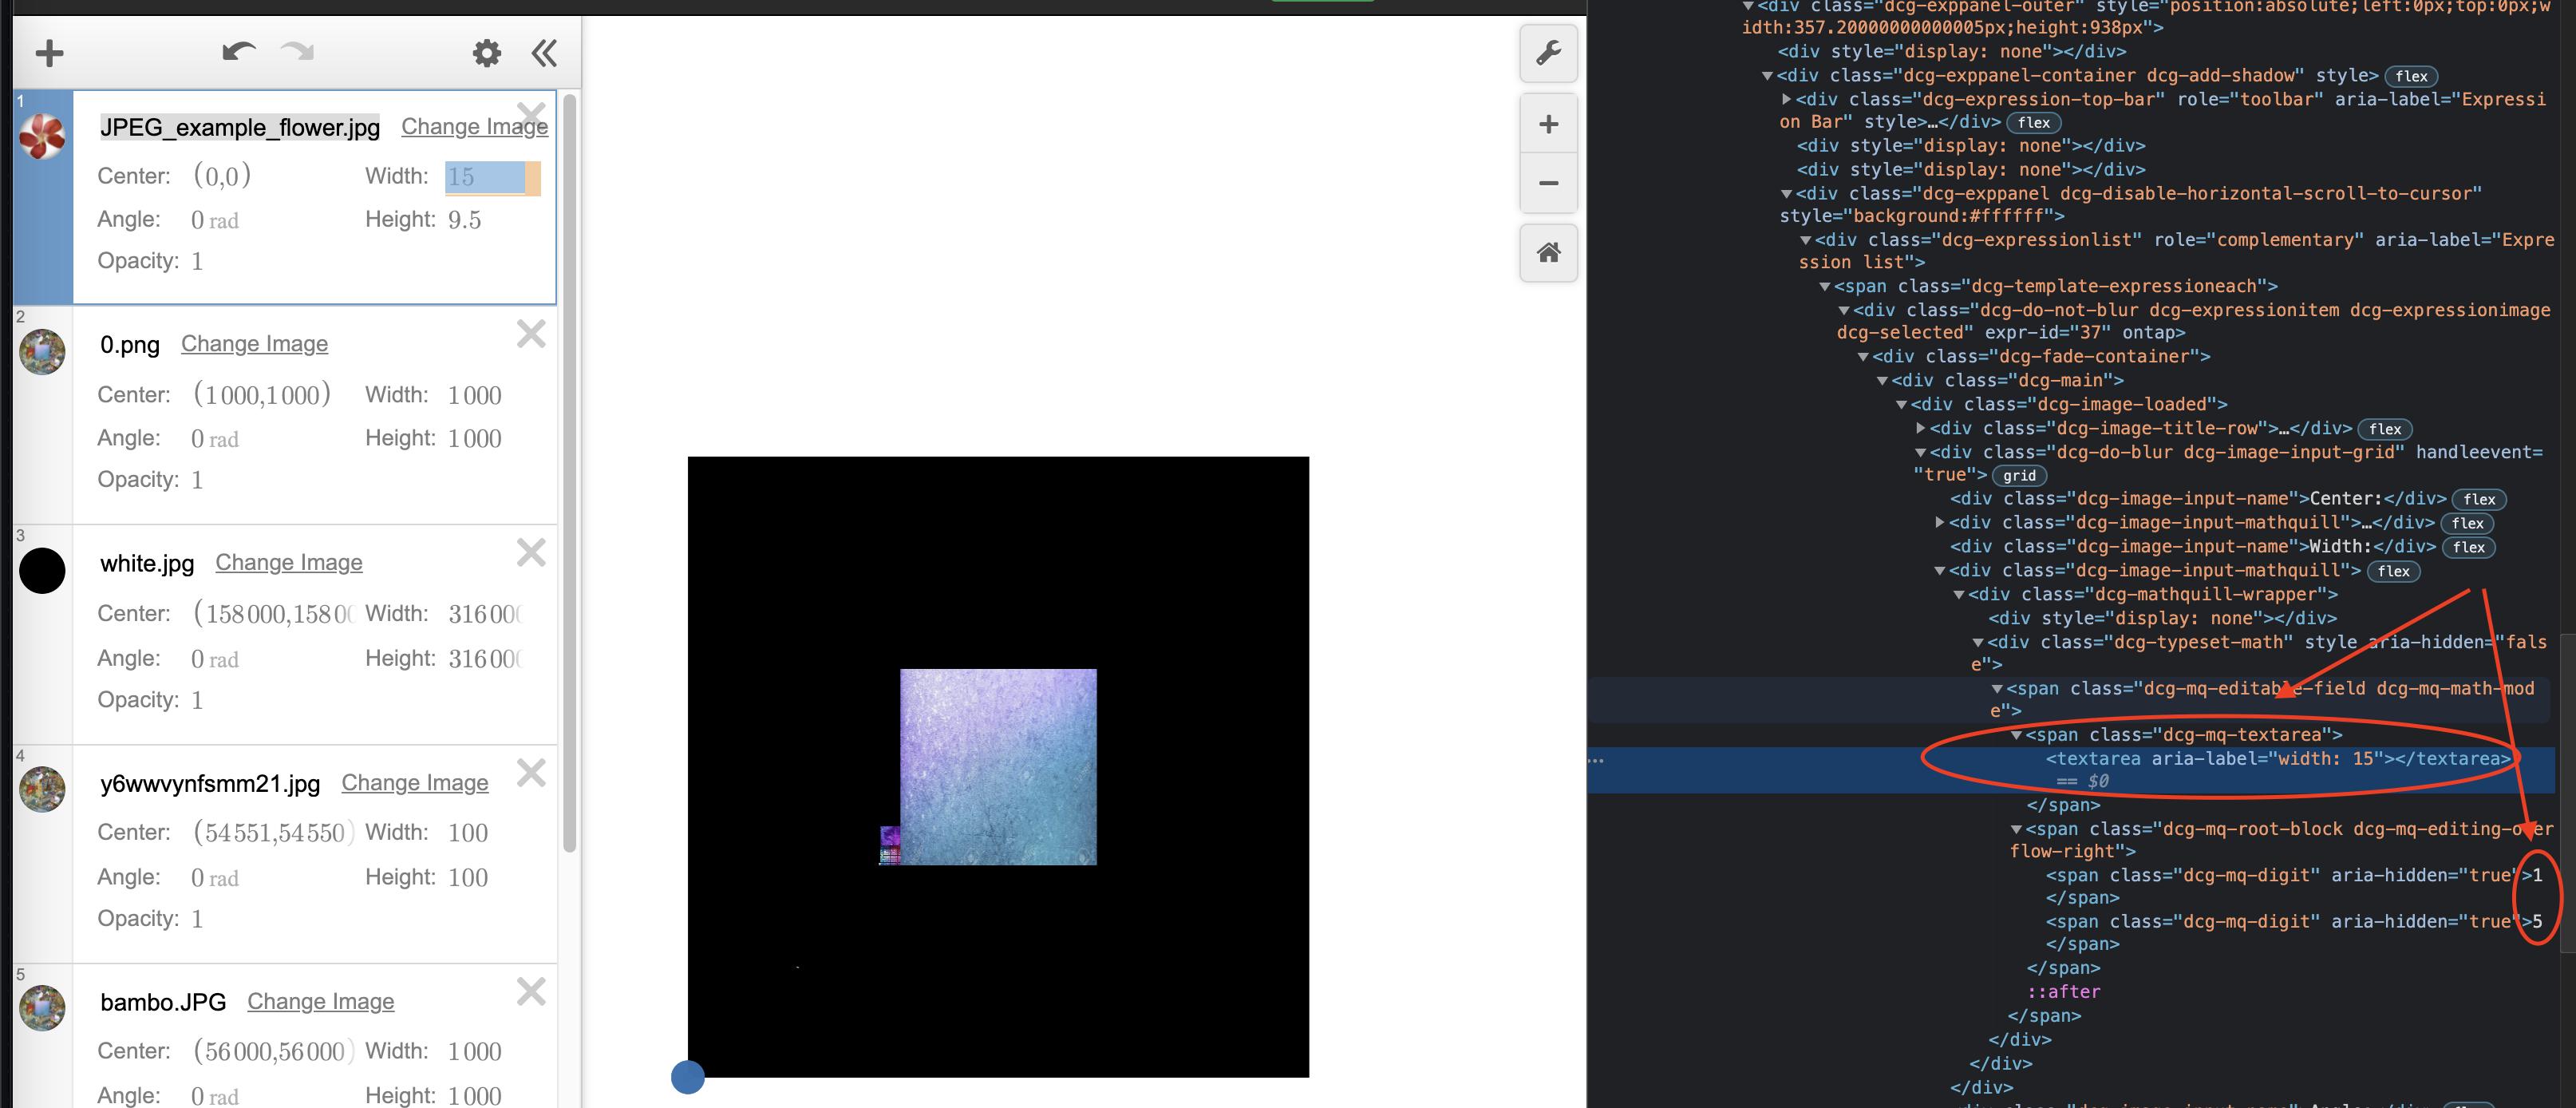Delete the bambo.JPG image expression
2576x1108 pixels.
(x=531, y=991)
